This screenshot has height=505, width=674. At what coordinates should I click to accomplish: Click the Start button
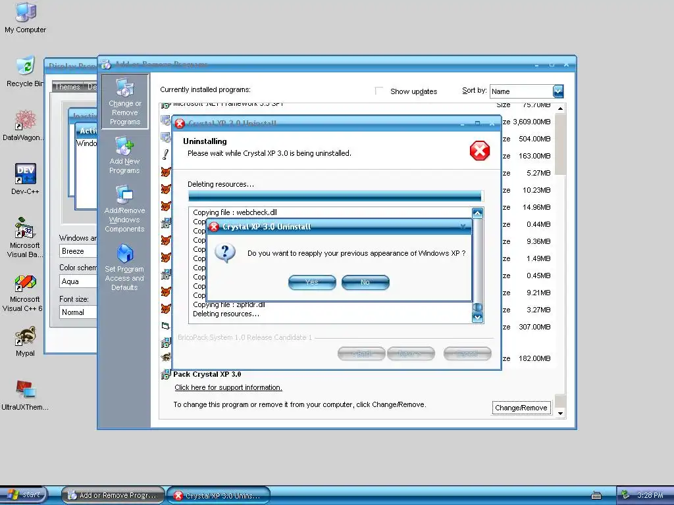tap(24, 494)
